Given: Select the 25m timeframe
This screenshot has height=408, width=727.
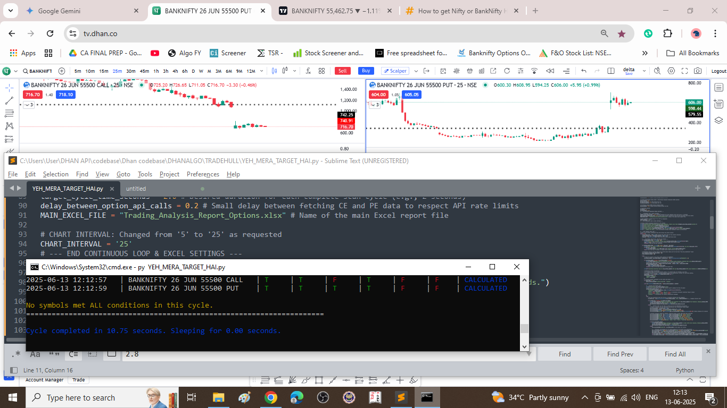Looking at the screenshot, I should (x=117, y=71).
